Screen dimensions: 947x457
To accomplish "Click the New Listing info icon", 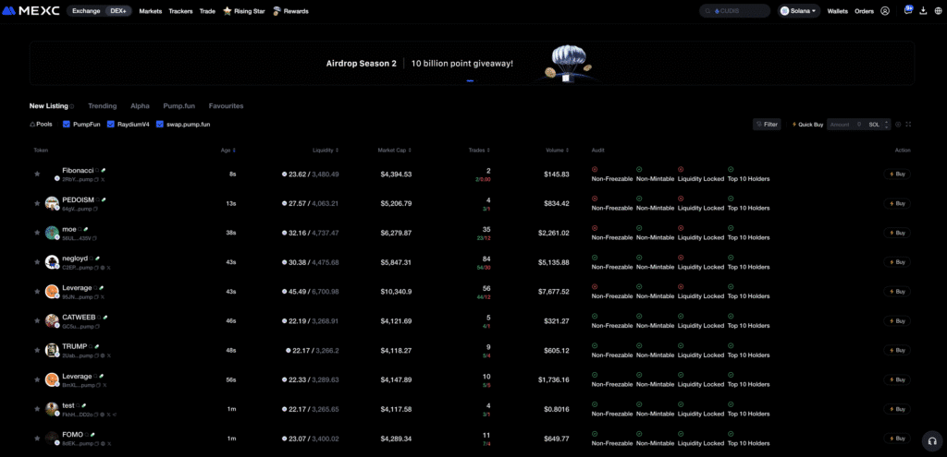I will coord(72,106).
